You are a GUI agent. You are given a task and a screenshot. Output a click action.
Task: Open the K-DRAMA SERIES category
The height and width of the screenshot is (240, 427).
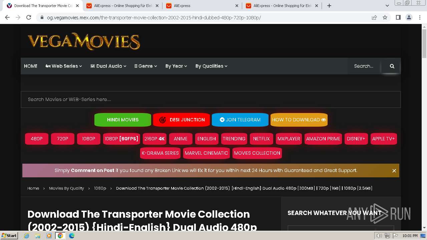click(x=160, y=153)
